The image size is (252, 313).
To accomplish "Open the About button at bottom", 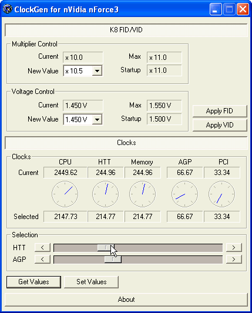I will [x=126, y=299].
